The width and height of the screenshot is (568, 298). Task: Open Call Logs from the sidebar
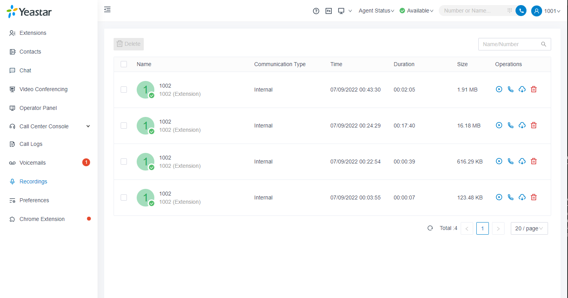click(31, 144)
